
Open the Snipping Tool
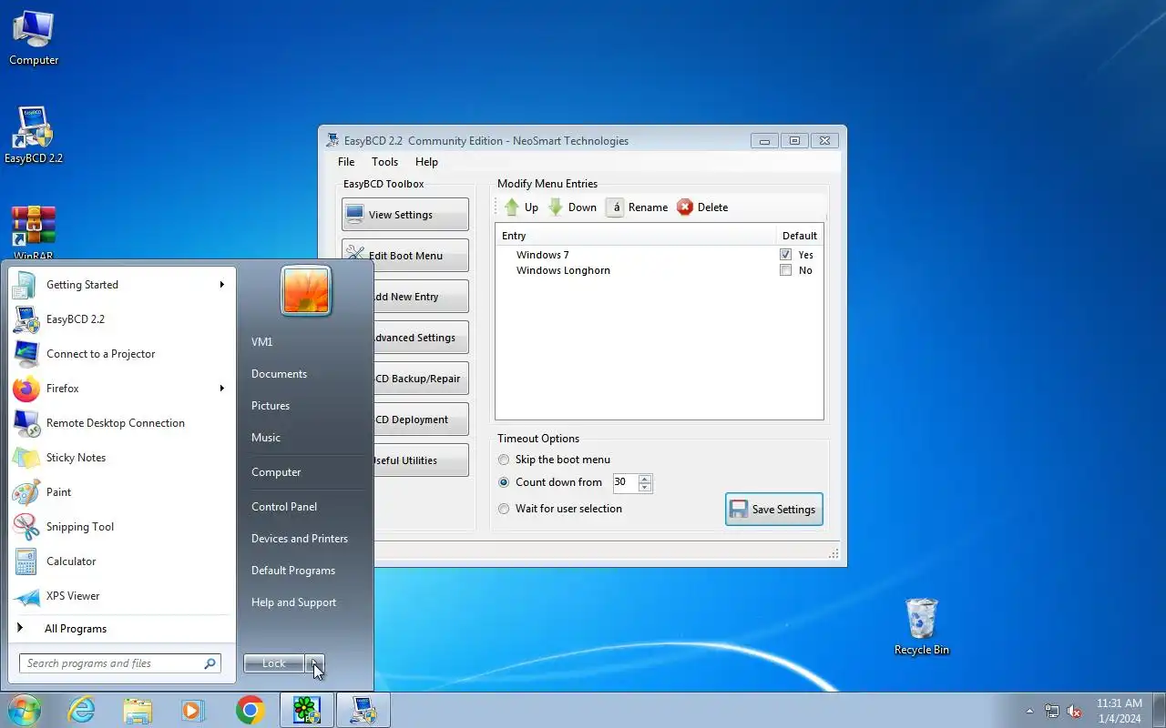121,527
